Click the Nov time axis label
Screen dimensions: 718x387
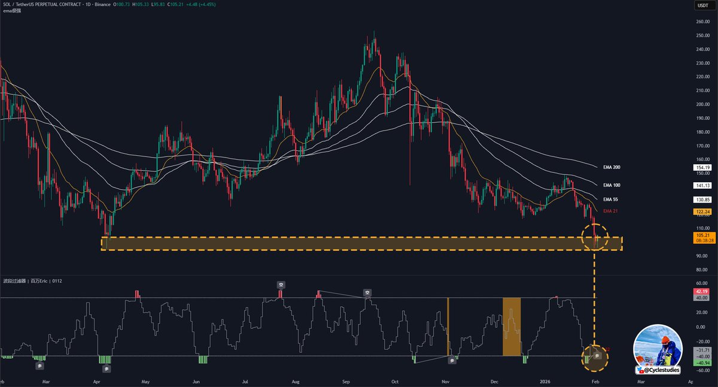pos(445,381)
